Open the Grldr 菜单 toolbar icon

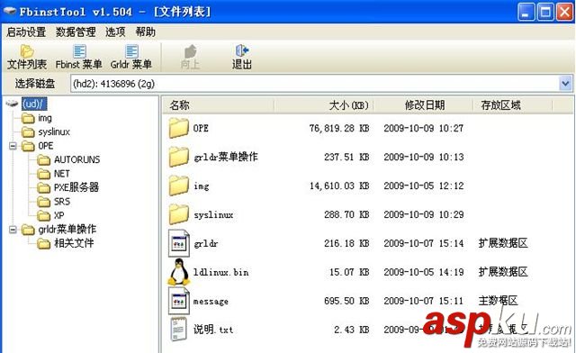(131, 57)
